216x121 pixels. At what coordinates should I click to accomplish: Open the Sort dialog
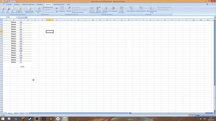click(x=62, y=9)
